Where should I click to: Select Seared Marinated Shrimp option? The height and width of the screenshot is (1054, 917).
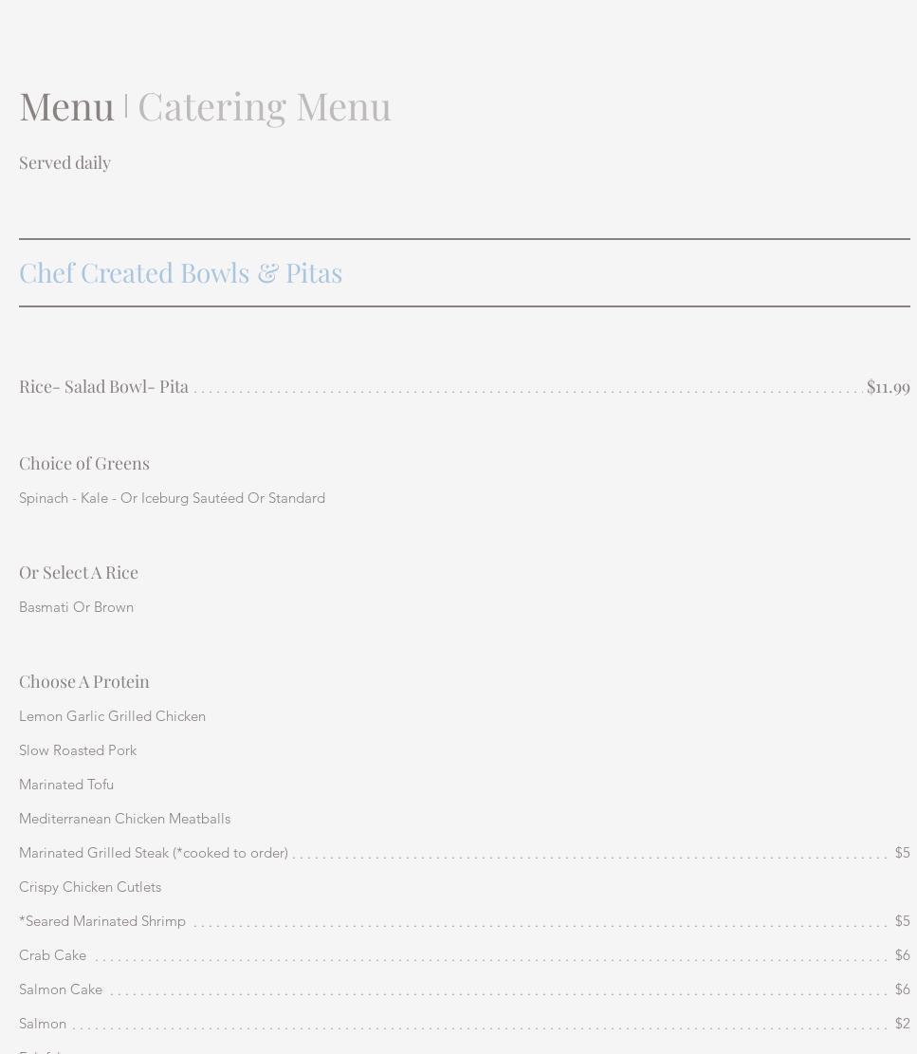tap(102, 921)
